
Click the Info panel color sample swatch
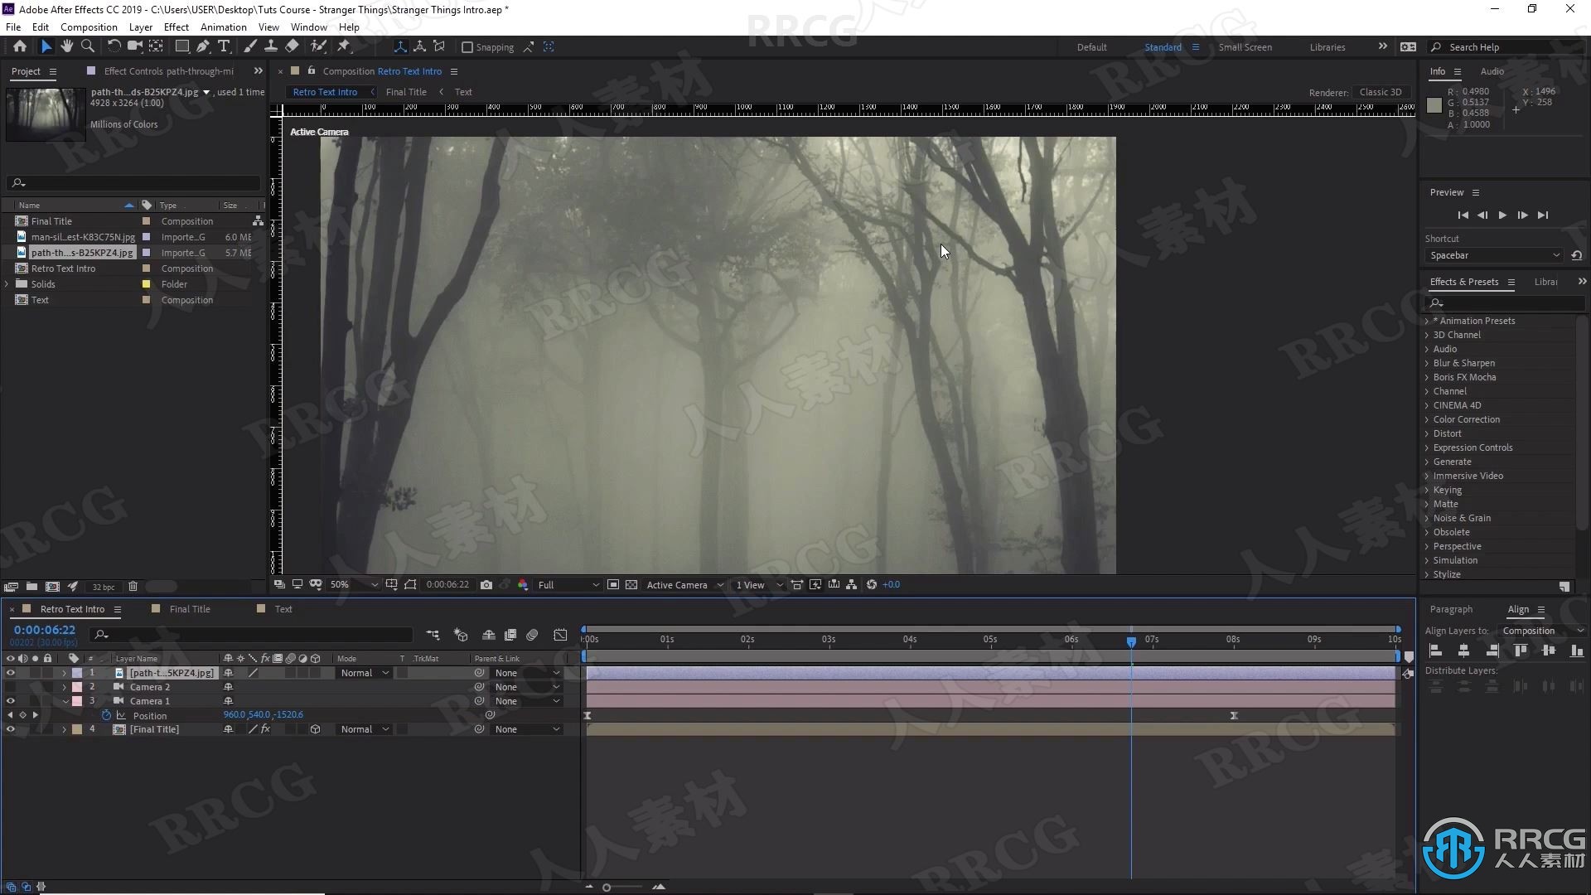point(1434,105)
